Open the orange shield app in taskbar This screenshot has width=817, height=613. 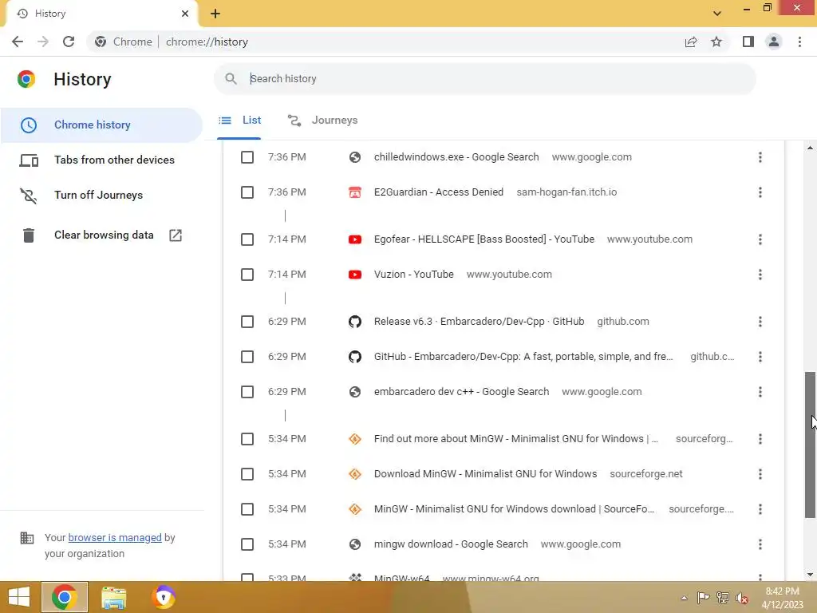point(163,597)
